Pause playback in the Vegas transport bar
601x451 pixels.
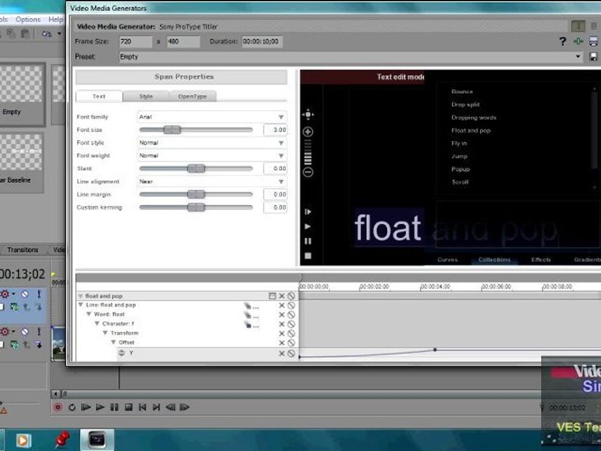click(114, 407)
